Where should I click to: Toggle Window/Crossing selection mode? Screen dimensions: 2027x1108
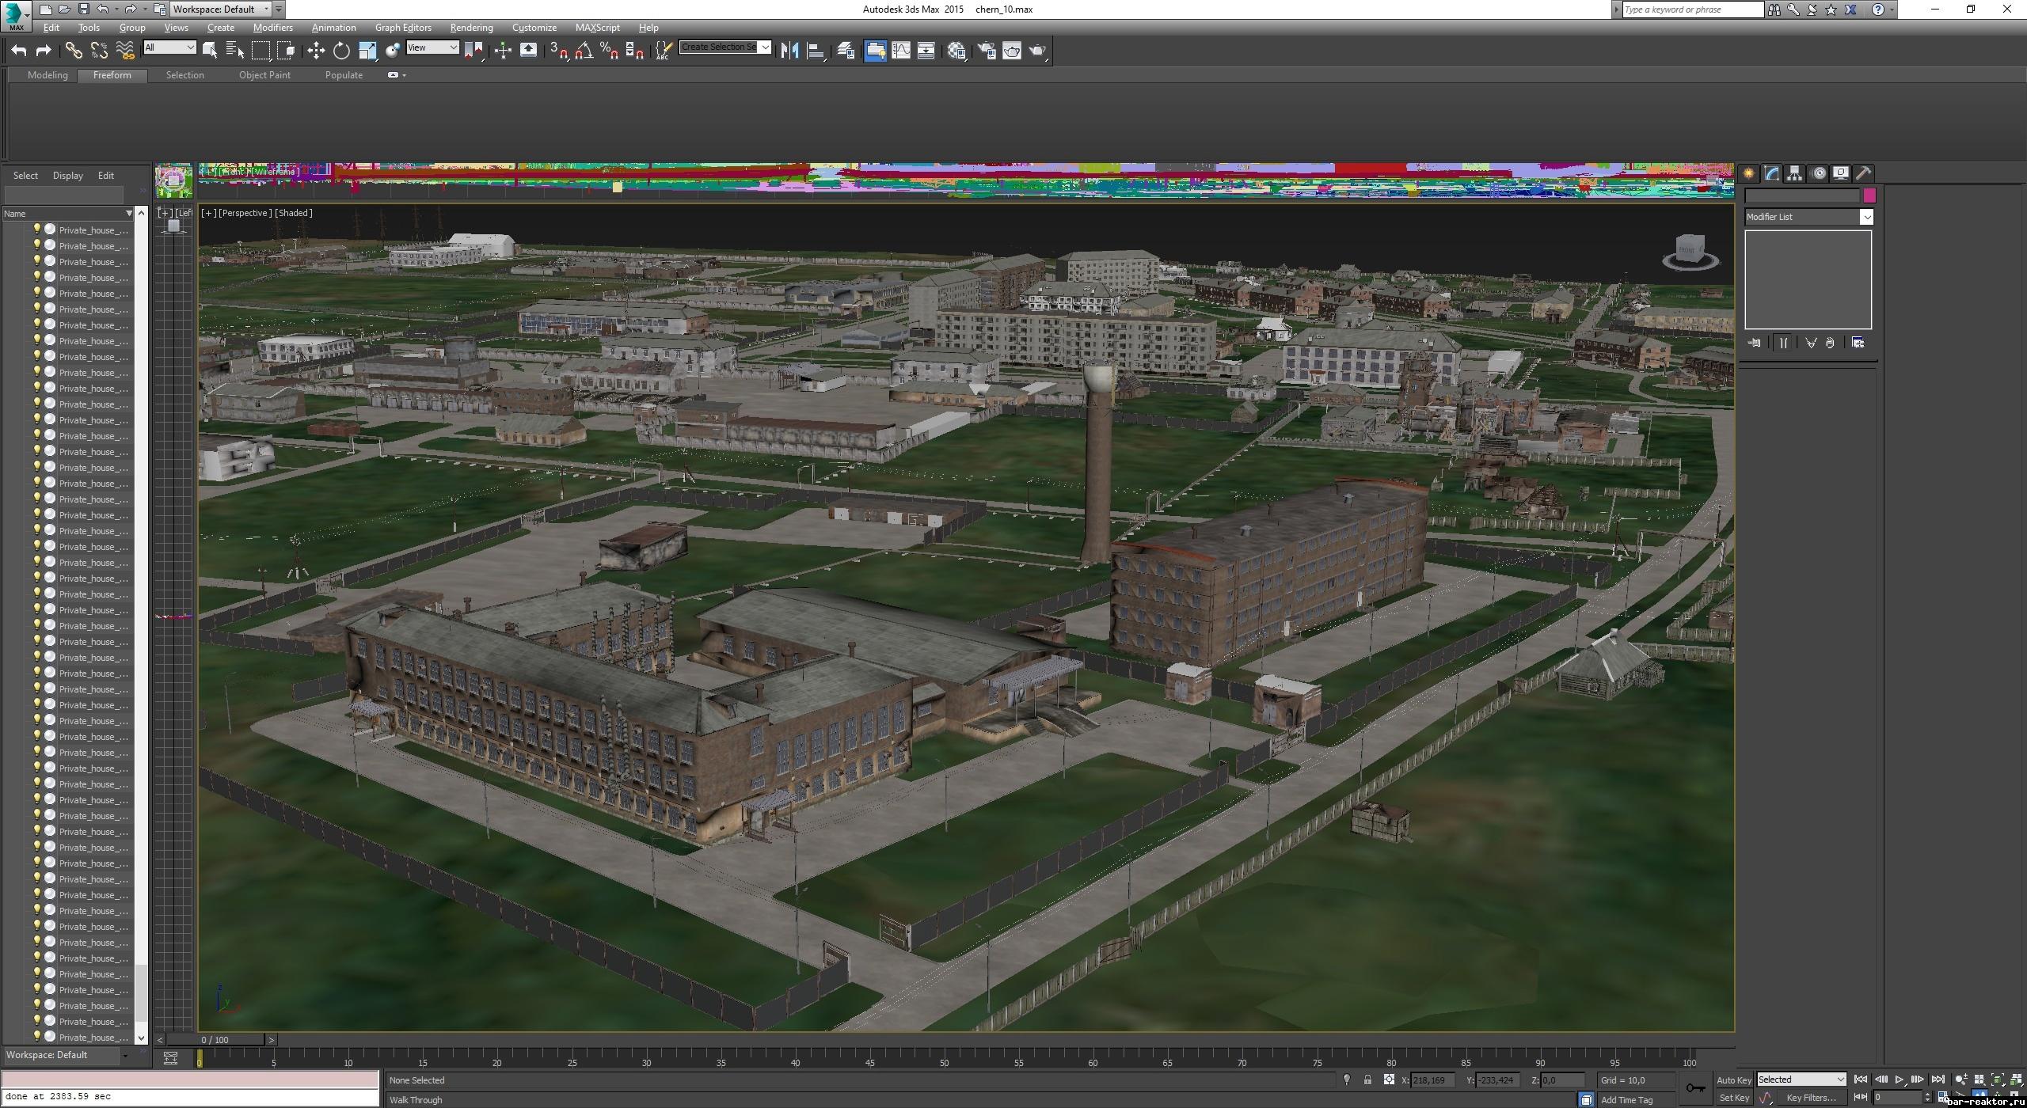[286, 51]
